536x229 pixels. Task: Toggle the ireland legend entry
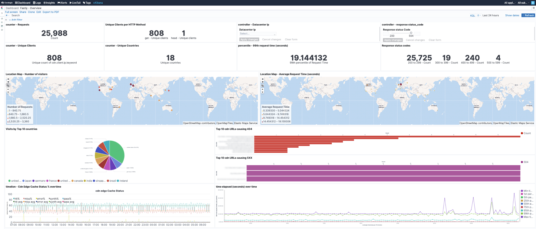[122, 181]
